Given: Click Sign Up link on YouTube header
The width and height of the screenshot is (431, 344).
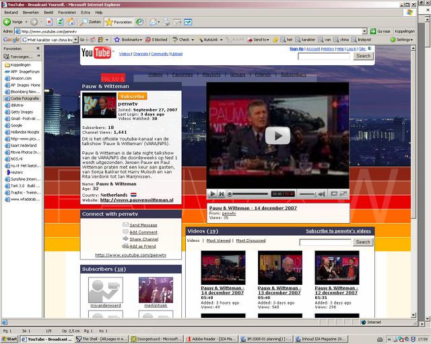Looking at the screenshot, I should pyautogui.click(x=296, y=48).
